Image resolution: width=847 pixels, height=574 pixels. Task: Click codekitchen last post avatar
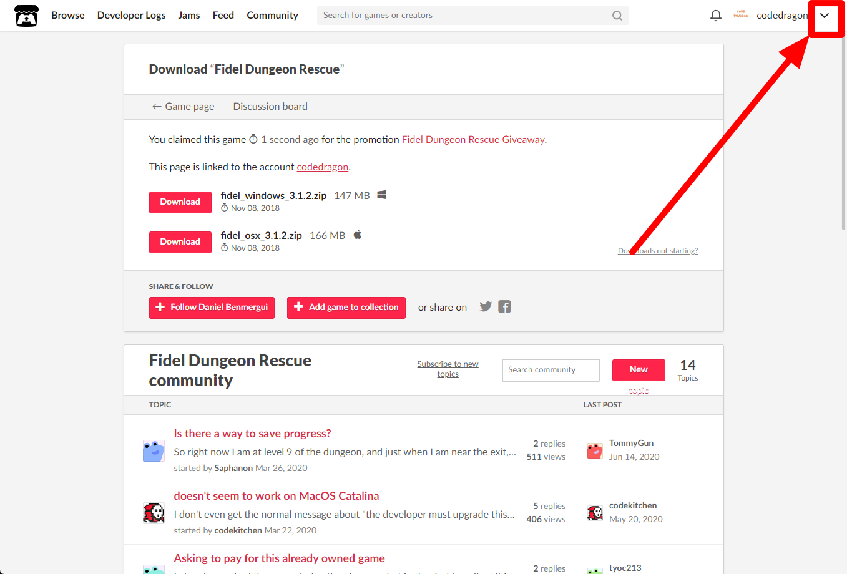tap(595, 513)
